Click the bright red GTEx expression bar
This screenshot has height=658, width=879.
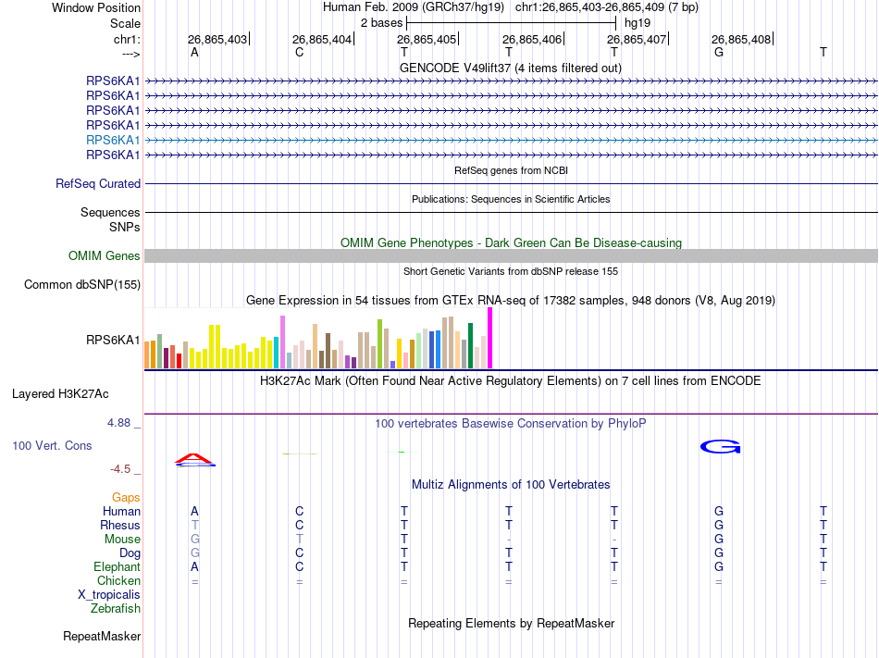[x=179, y=361]
